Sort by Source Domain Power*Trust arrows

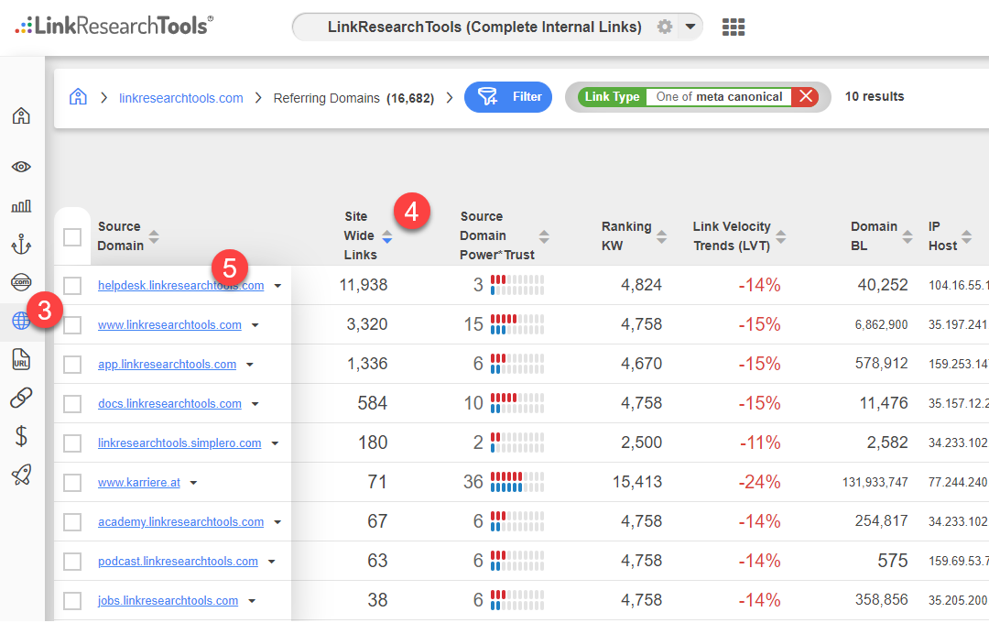[x=544, y=236]
